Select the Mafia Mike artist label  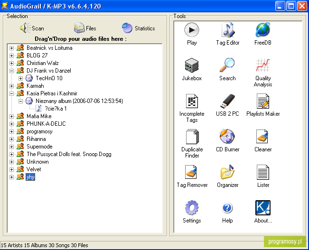pyautogui.click(x=39, y=116)
